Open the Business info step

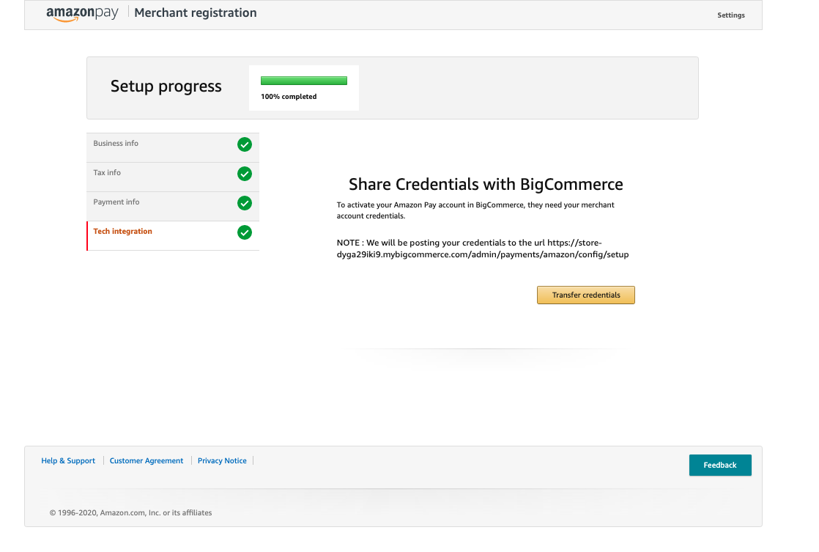[x=116, y=144]
